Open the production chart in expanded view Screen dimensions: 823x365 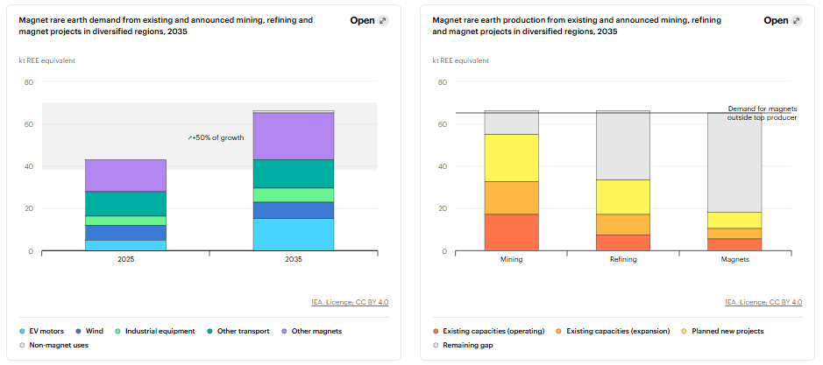(783, 20)
